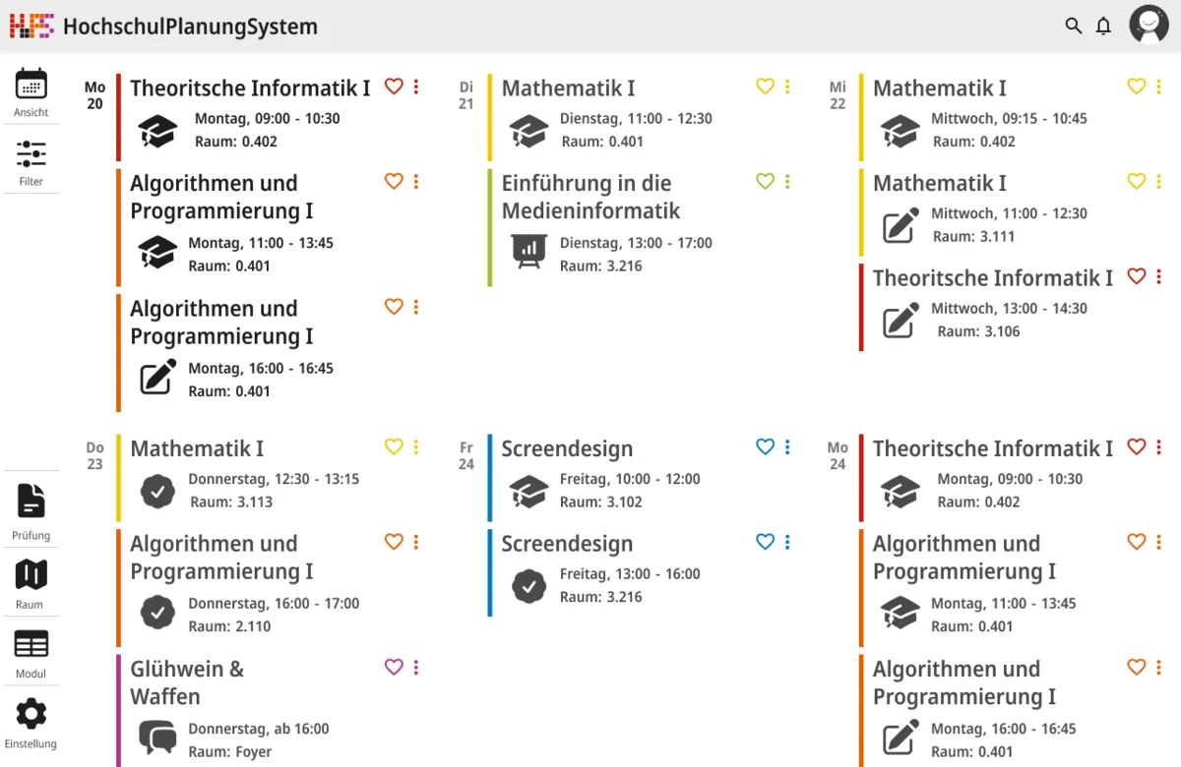
Task: Open the notifications bell
Action: pyautogui.click(x=1103, y=26)
